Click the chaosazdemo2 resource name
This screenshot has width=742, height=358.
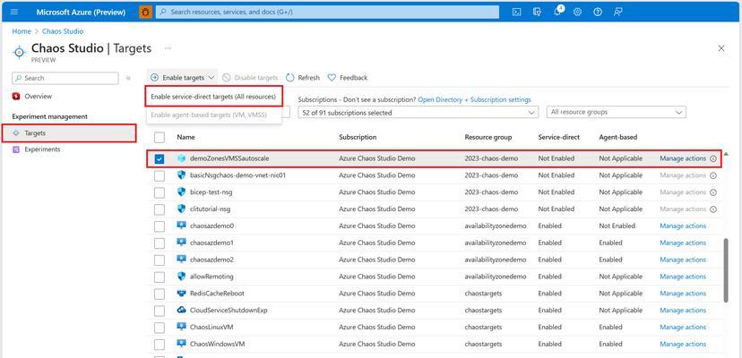pyautogui.click(x=212, y=260)
